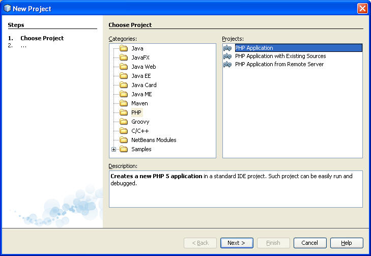Select the Groovy category label

tap(140, 122)
